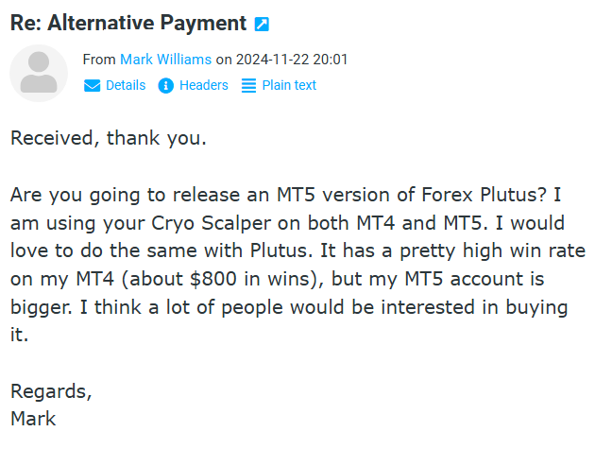
Task: Open message in new window icon
Action: (263, 24)
